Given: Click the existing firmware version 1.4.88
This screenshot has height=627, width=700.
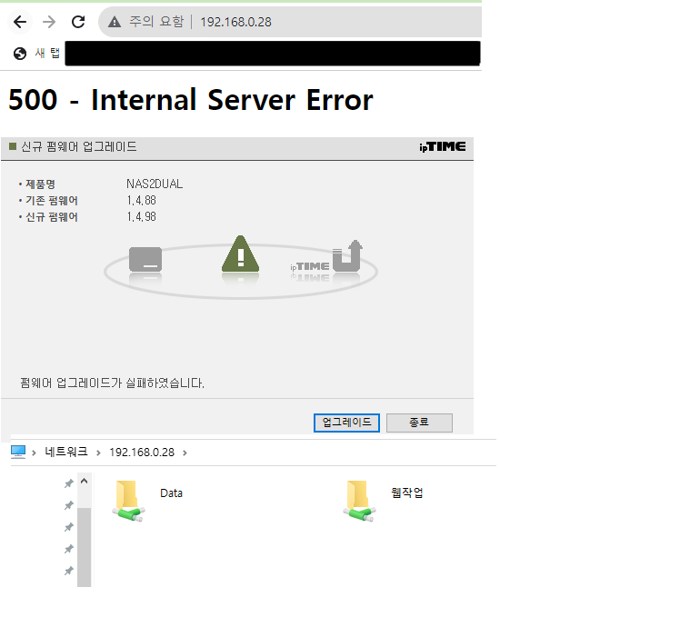Looking at the screenshot, I should 142,201.
